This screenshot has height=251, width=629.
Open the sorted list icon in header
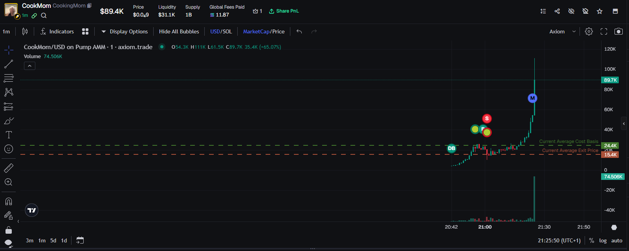543,11
